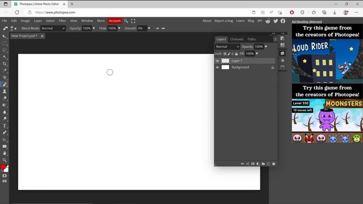Open the Report a bug link

(223, 21)
